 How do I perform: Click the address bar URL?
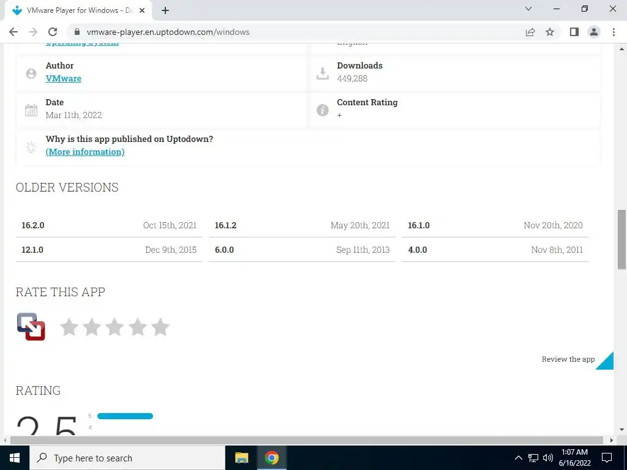[168, 32]
